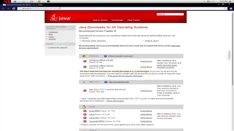Open the Help Center menu item

[133, 20]
